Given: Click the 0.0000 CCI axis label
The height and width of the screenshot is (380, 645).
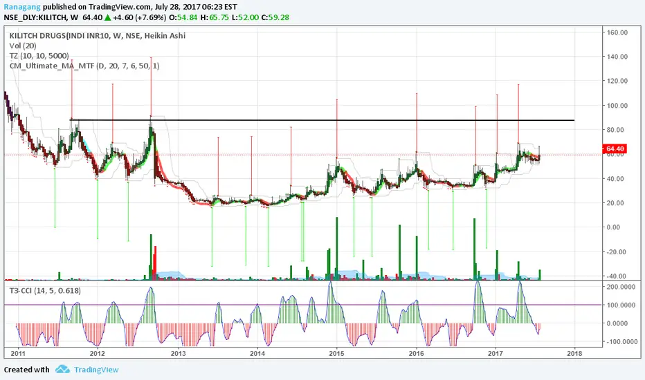Looking at the screenshot, I should [x=617, y=323].
